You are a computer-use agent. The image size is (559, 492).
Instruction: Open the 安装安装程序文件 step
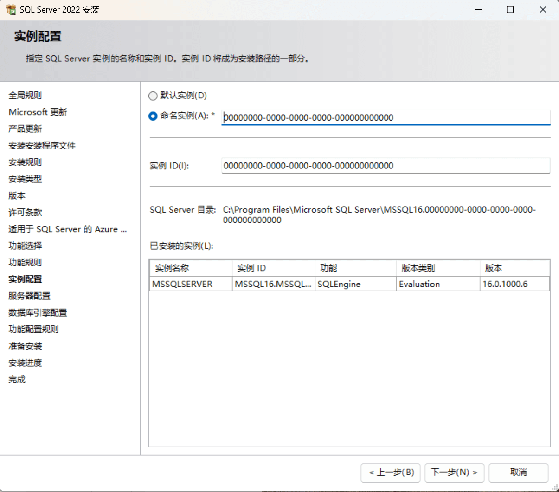point(42,145)
